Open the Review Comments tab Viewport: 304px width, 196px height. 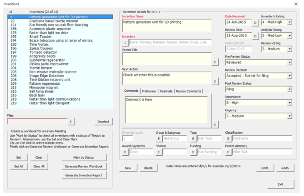click(x=188, y=91)
